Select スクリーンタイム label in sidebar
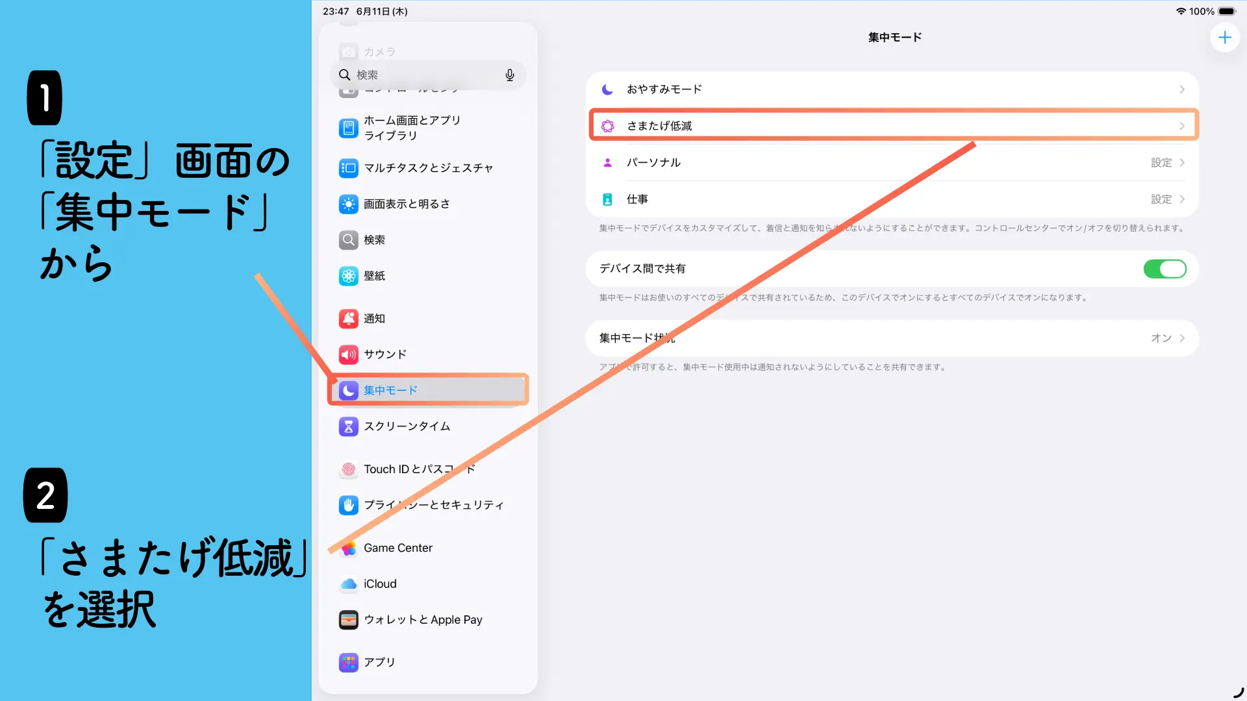Viewport: 1247px width, 701px height. pos(407,426)
